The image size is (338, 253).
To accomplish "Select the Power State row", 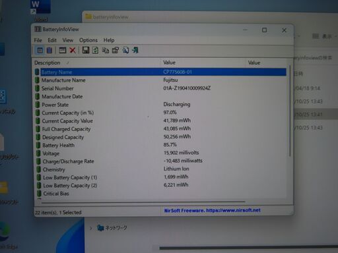I will coord(160,105).
